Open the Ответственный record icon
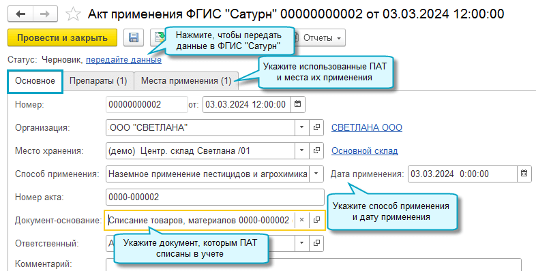 click(316, 243)
